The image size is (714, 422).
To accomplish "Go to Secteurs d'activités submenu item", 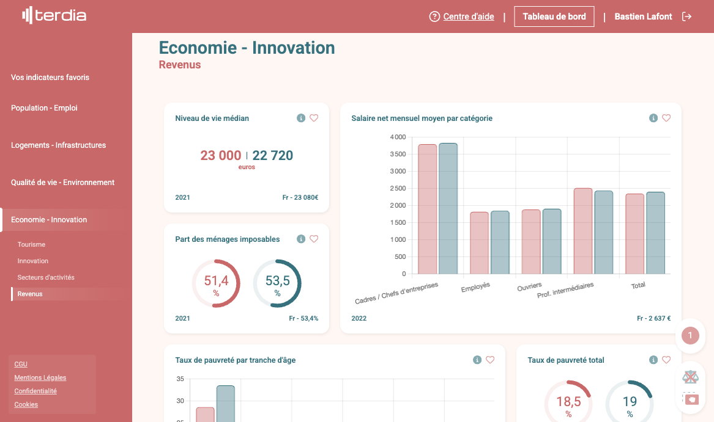I will pyautogui.click(x=46, y=277).
